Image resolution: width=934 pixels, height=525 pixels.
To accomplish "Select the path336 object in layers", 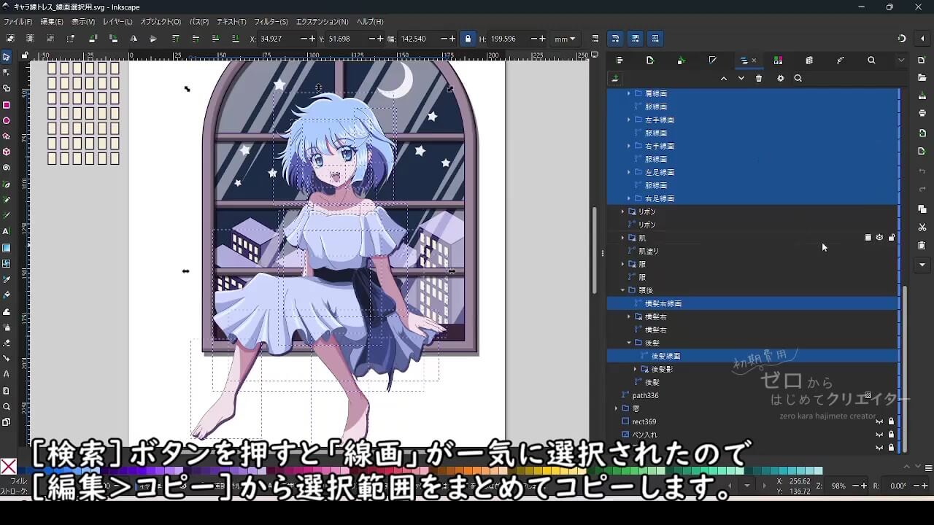I will pos(645,395).
